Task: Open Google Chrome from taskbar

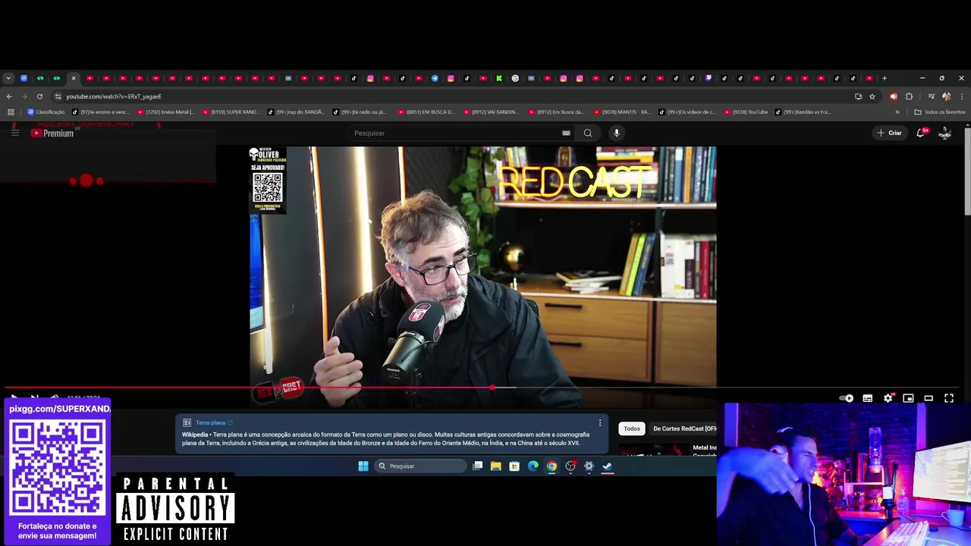Action: coord(551,466)
